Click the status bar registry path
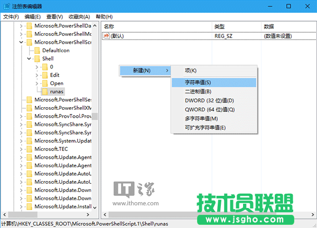 [85, 224]
